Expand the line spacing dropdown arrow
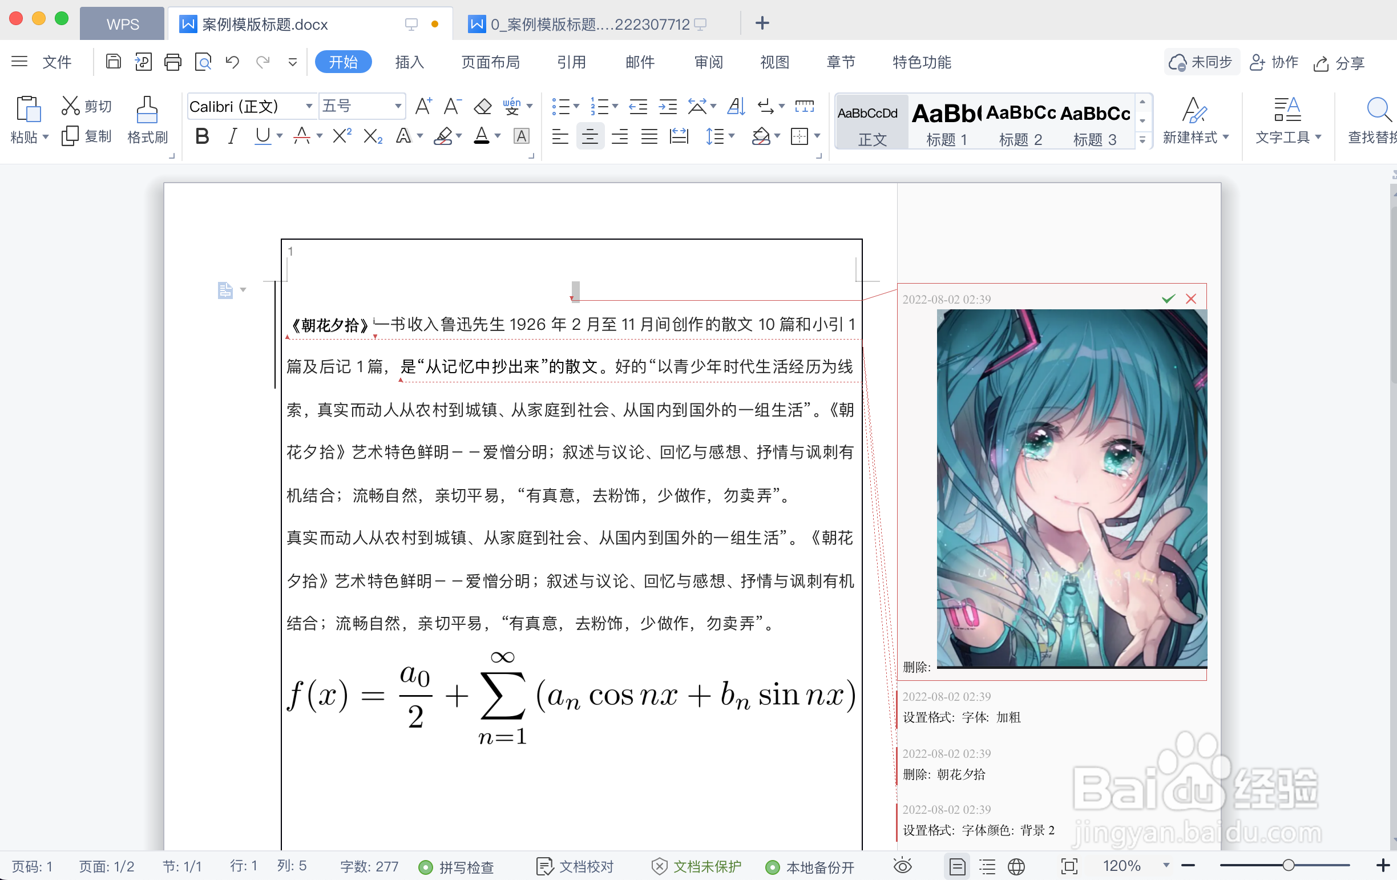Image resolution: width=1397 pixels, height=880 pixels. (731, 136)
